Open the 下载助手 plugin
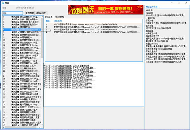Image resolution: width=190 pixels, height=130 pixels. click(x=149, y=21)
